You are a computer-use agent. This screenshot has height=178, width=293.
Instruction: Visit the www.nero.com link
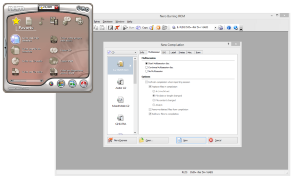point(19,88)
